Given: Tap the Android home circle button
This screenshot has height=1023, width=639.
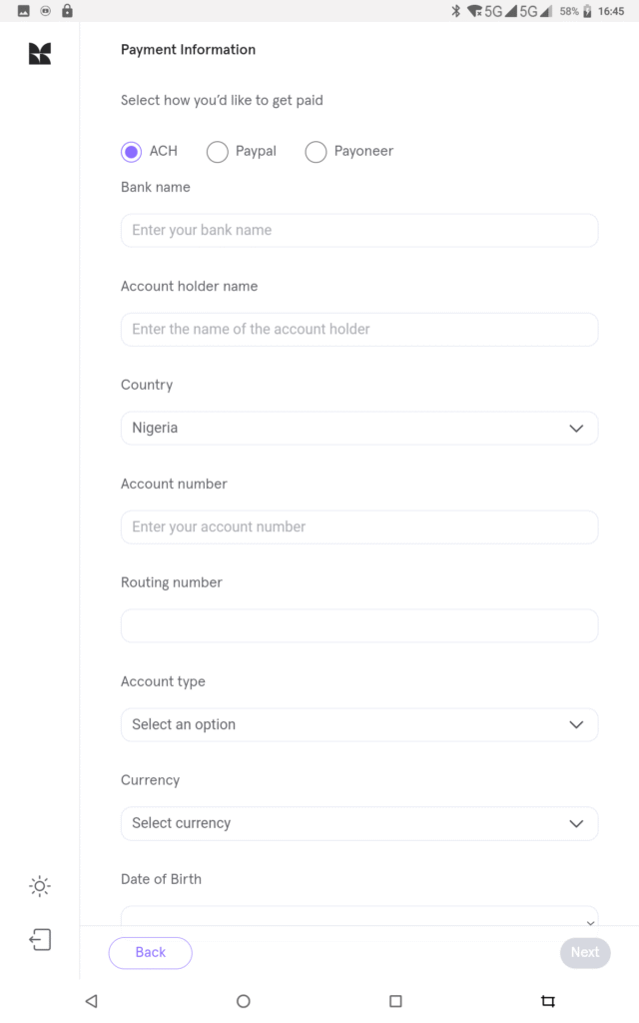Looking at the screenshot, I should click(244, 1000).
